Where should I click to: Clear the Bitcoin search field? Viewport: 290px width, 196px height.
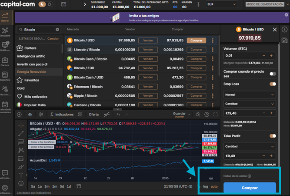coord(57,30)
